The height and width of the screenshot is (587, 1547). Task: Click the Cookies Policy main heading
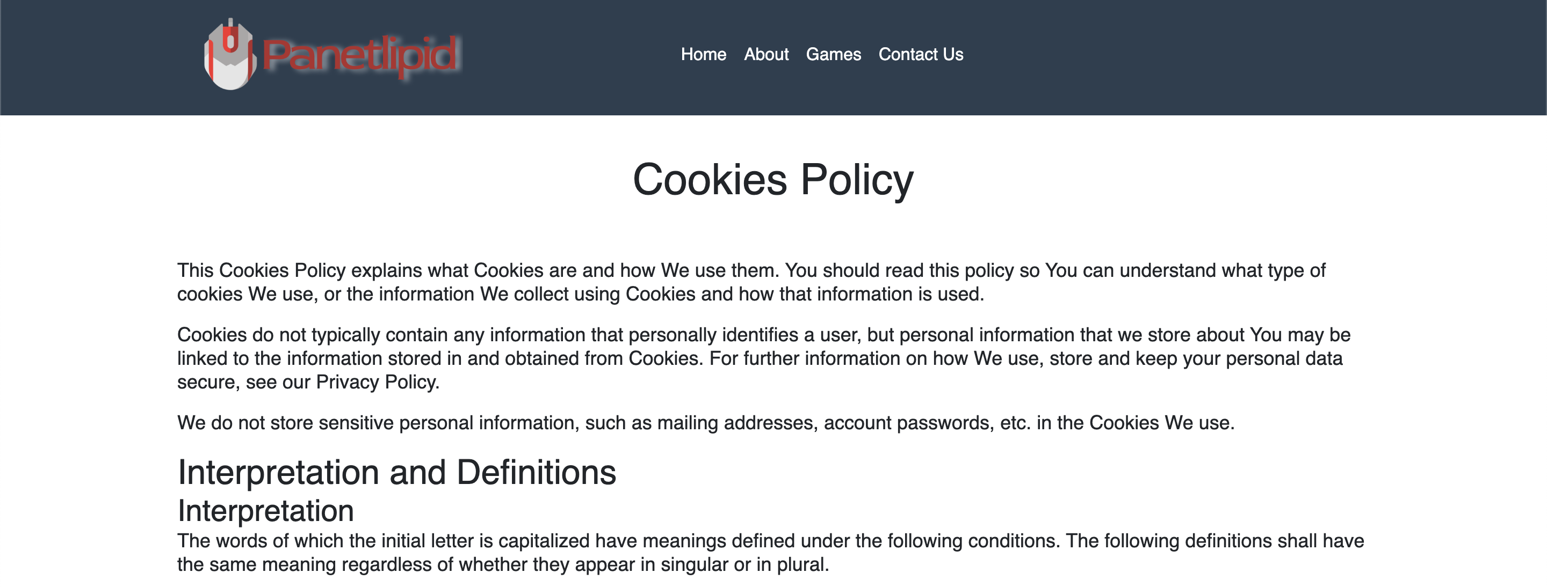773,179
